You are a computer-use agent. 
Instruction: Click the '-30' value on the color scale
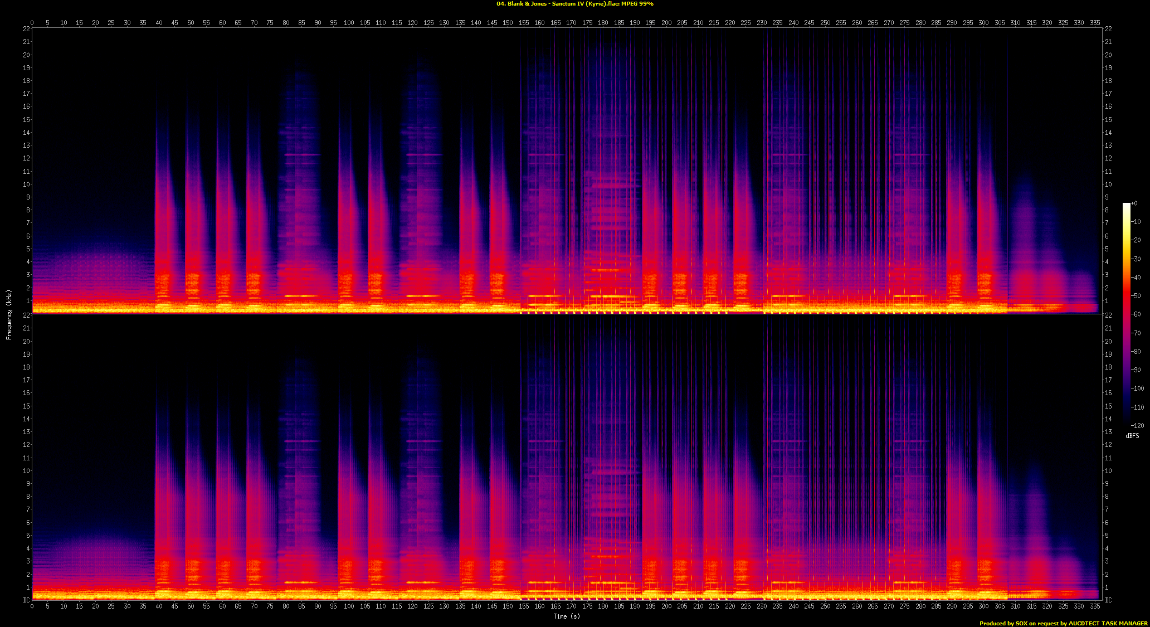1136,259
